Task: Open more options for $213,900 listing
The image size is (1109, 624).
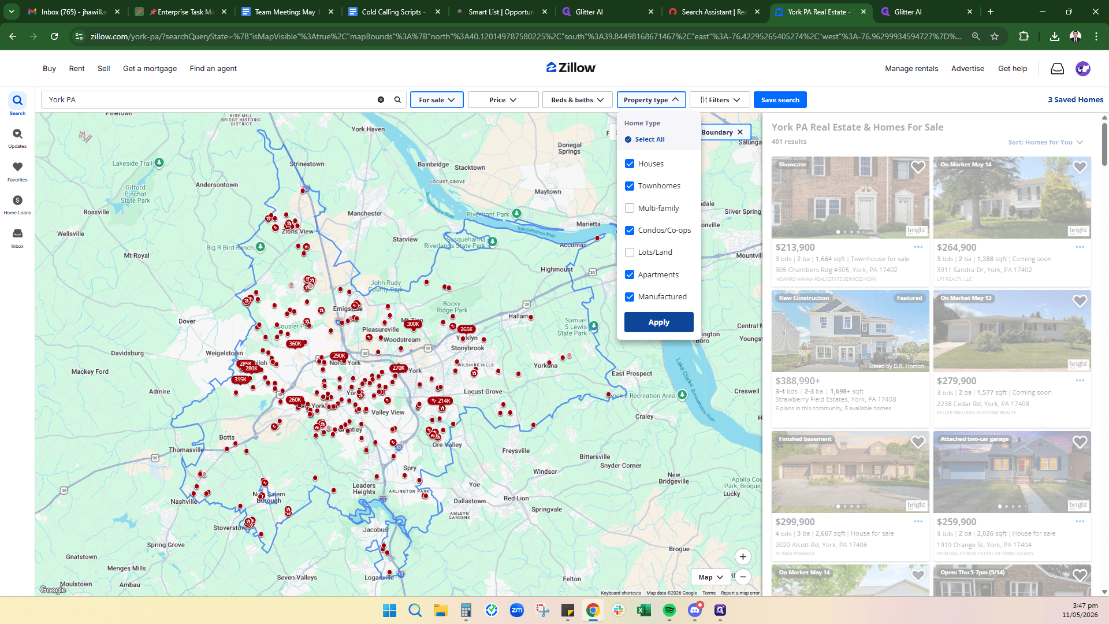Action: [918, 247]
